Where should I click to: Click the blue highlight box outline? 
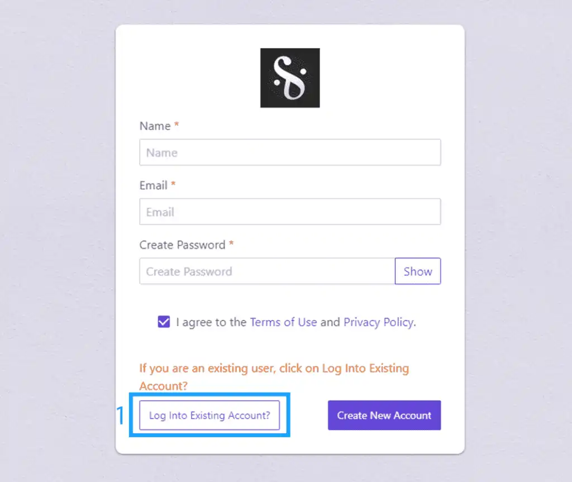click(x=209, y=395)
